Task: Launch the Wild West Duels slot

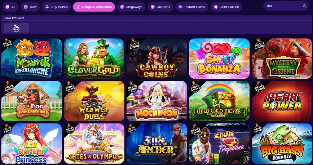Action: click(x=94, y=101)
